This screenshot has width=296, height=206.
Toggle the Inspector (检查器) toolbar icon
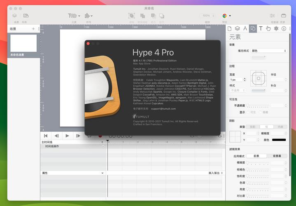click(x=272, y=16)
